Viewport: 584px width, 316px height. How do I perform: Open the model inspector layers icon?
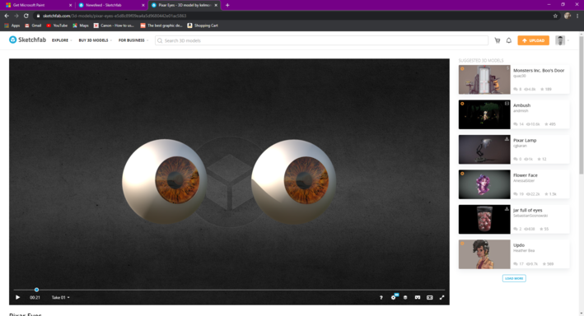click(405, 297)
